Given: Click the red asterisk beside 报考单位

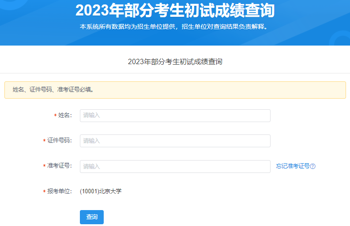Looking at the screenshot, I should 44,192.
